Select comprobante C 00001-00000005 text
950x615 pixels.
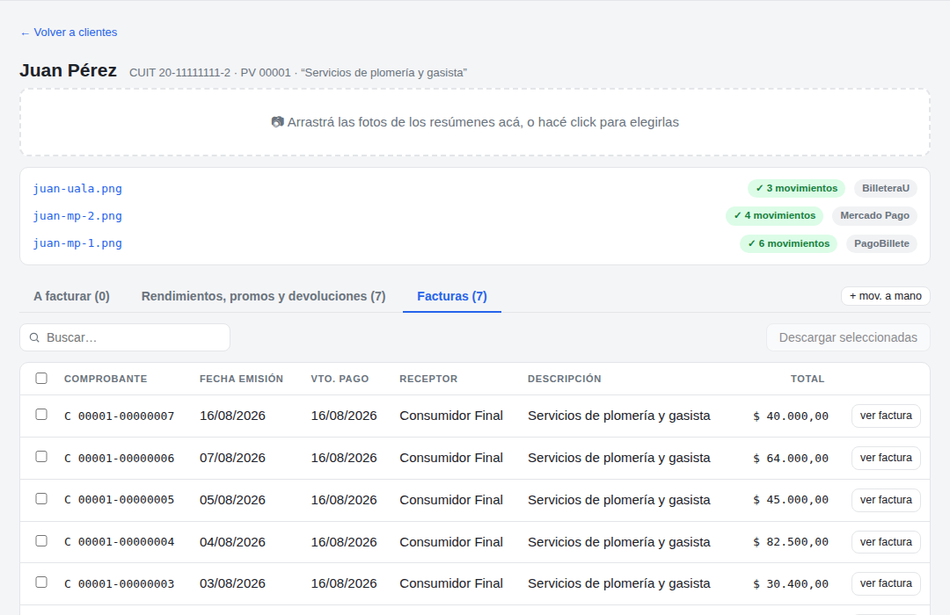[x=120, y=500]
